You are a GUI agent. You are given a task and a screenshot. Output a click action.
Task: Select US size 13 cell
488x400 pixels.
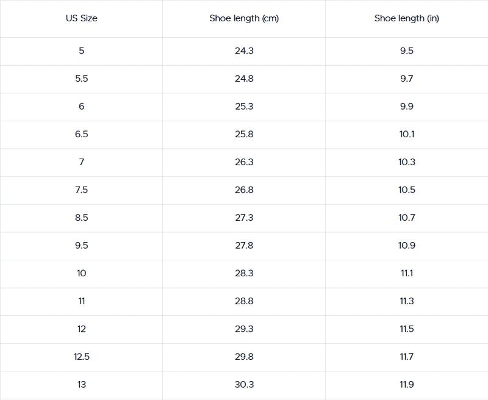[81, 385]
